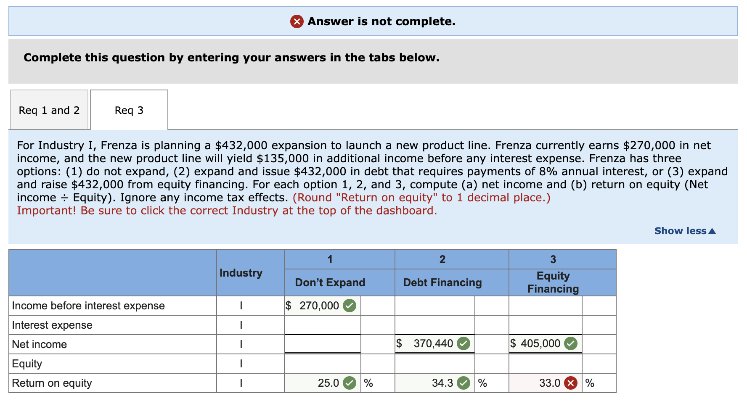
Task: Click the green checkmark beside $405,000
Action: pyautogui.click(x=571, y=343)
